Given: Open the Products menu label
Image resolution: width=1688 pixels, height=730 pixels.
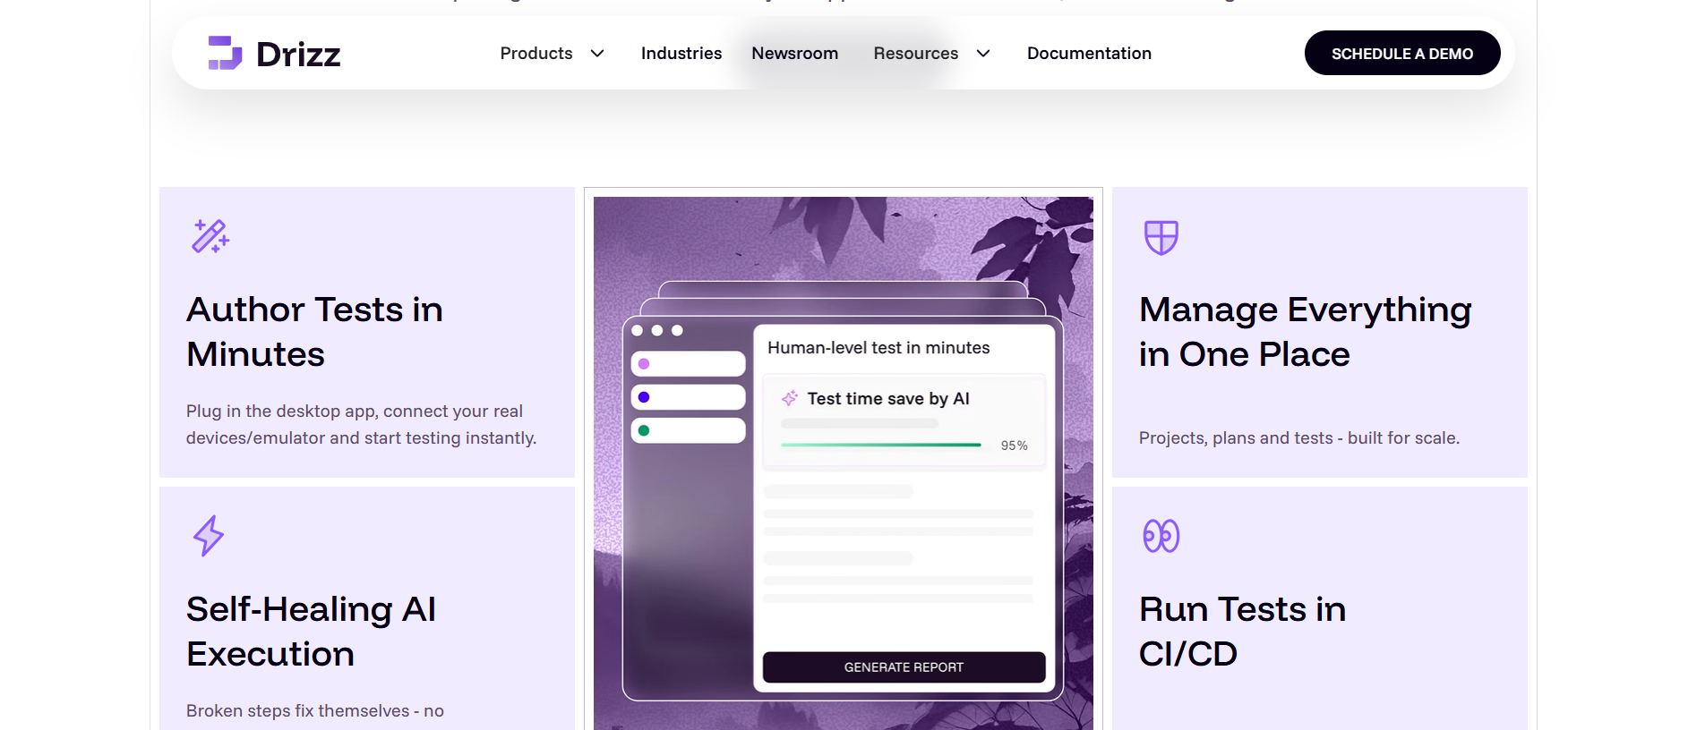Looking at the screenshot, I should click(x=536, y=54).
